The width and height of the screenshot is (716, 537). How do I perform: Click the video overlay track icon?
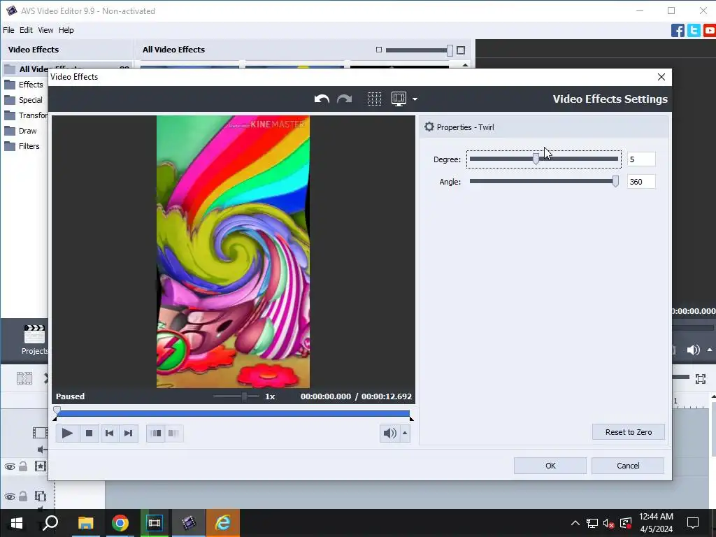[x=40, y=496]
